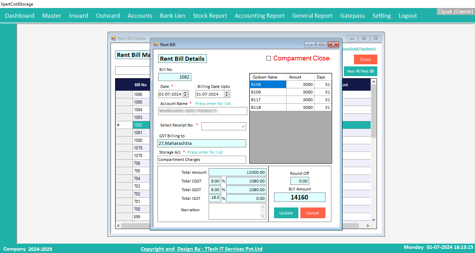Image resolution: width=475 pixels, height=253 pixels.
Task: Click the Rent Bill Master window icon
Action: click(x=113, y=38)
